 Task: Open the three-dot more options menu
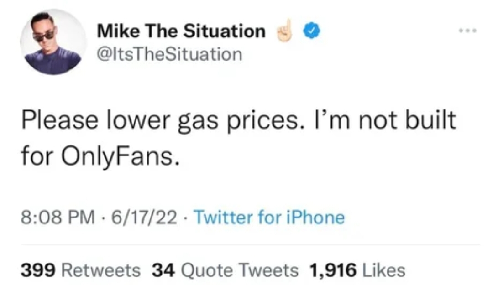pos(467,31)
